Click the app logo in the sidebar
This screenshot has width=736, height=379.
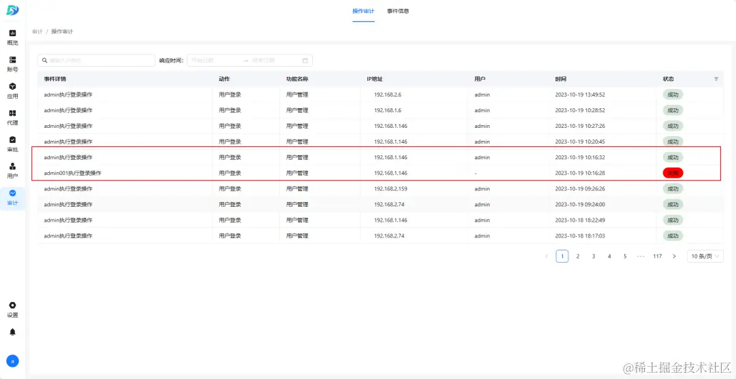tap(13, 10)
